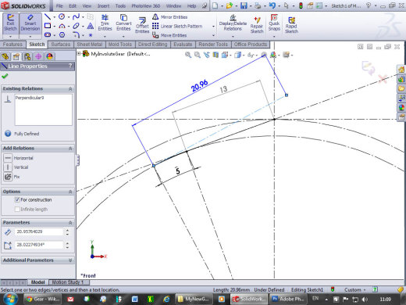Select the Offset Entities tool
The width and height of the screenshot is (406, 305).
[142, 25]
